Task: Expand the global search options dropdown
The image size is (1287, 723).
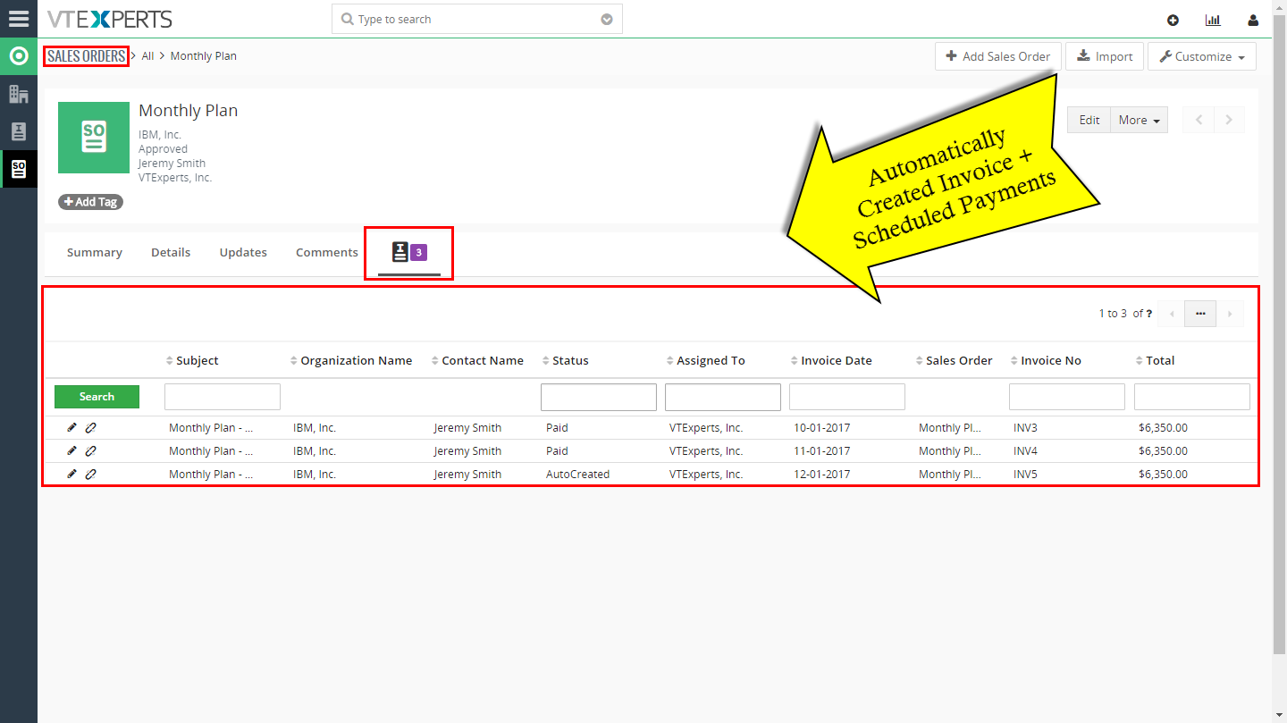Action: coord(607,20)
